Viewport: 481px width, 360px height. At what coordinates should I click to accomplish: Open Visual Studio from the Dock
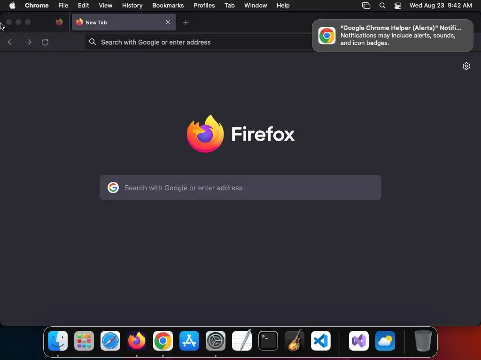tap(359, 341)
